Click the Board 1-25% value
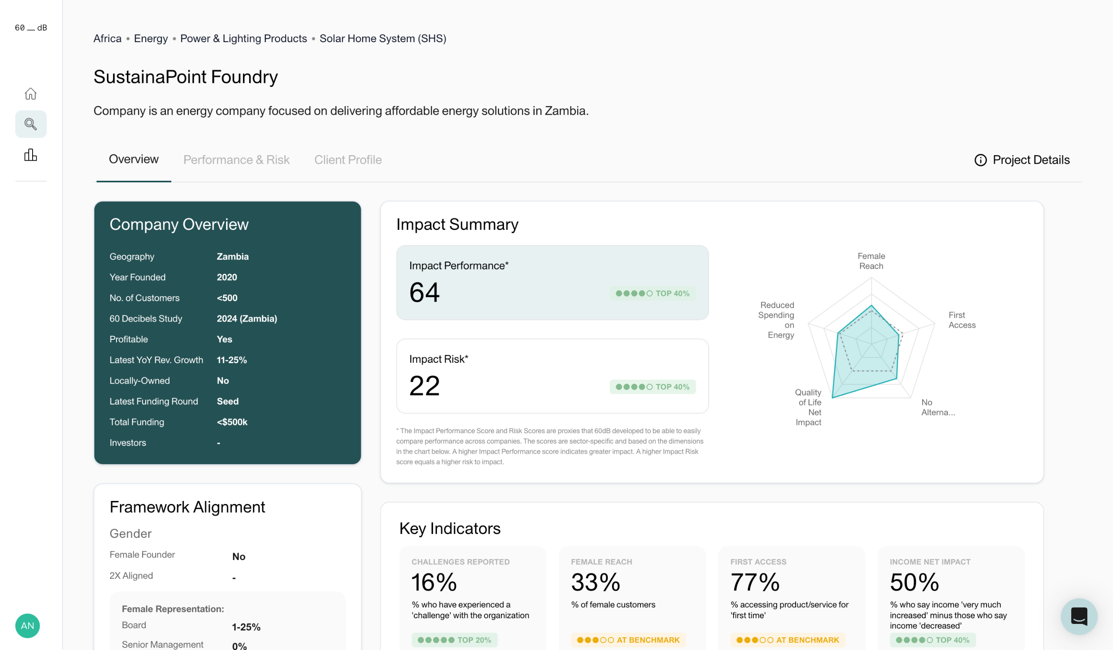The height and width of the screenshot is (650, 1113). tap(246, 627)
